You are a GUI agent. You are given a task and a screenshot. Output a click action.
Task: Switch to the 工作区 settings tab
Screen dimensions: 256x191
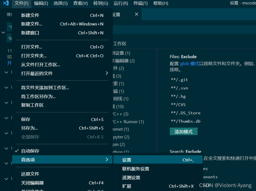click(x=120, y=43)
